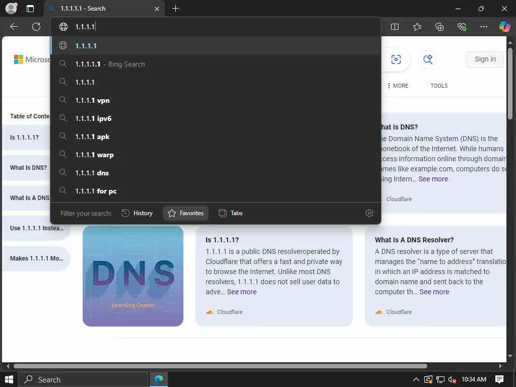Open Copilot sidebar icon

pos(504,27)
